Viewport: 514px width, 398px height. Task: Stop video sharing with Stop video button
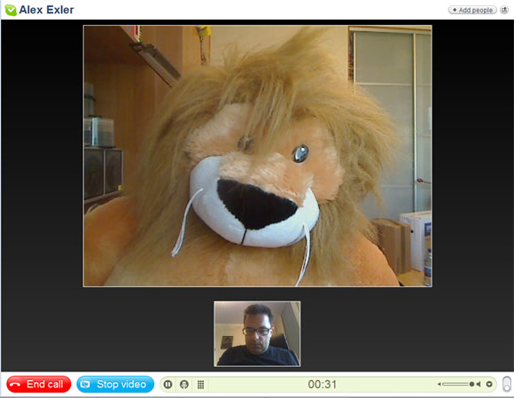point(115,384)
